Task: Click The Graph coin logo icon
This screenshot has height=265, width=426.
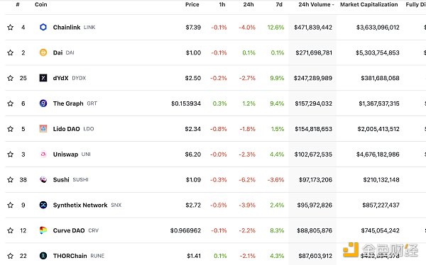Action: (x=43, y=103)
